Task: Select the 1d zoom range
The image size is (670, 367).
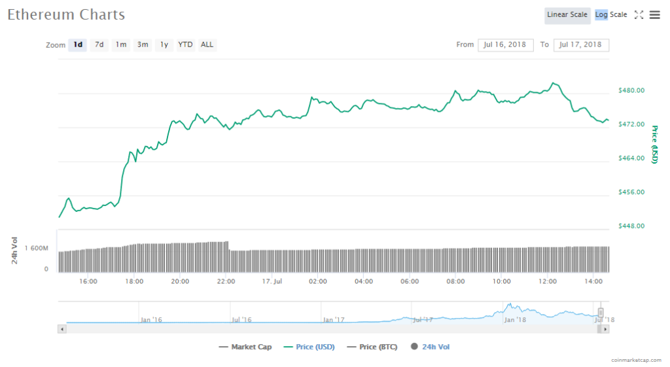Action: point(78,44)
